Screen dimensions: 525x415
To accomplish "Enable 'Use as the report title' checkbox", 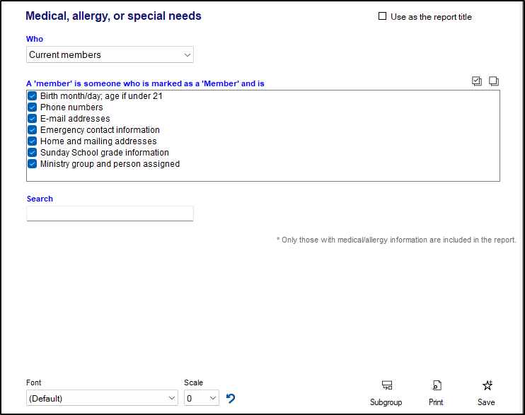I will (383, 16).
